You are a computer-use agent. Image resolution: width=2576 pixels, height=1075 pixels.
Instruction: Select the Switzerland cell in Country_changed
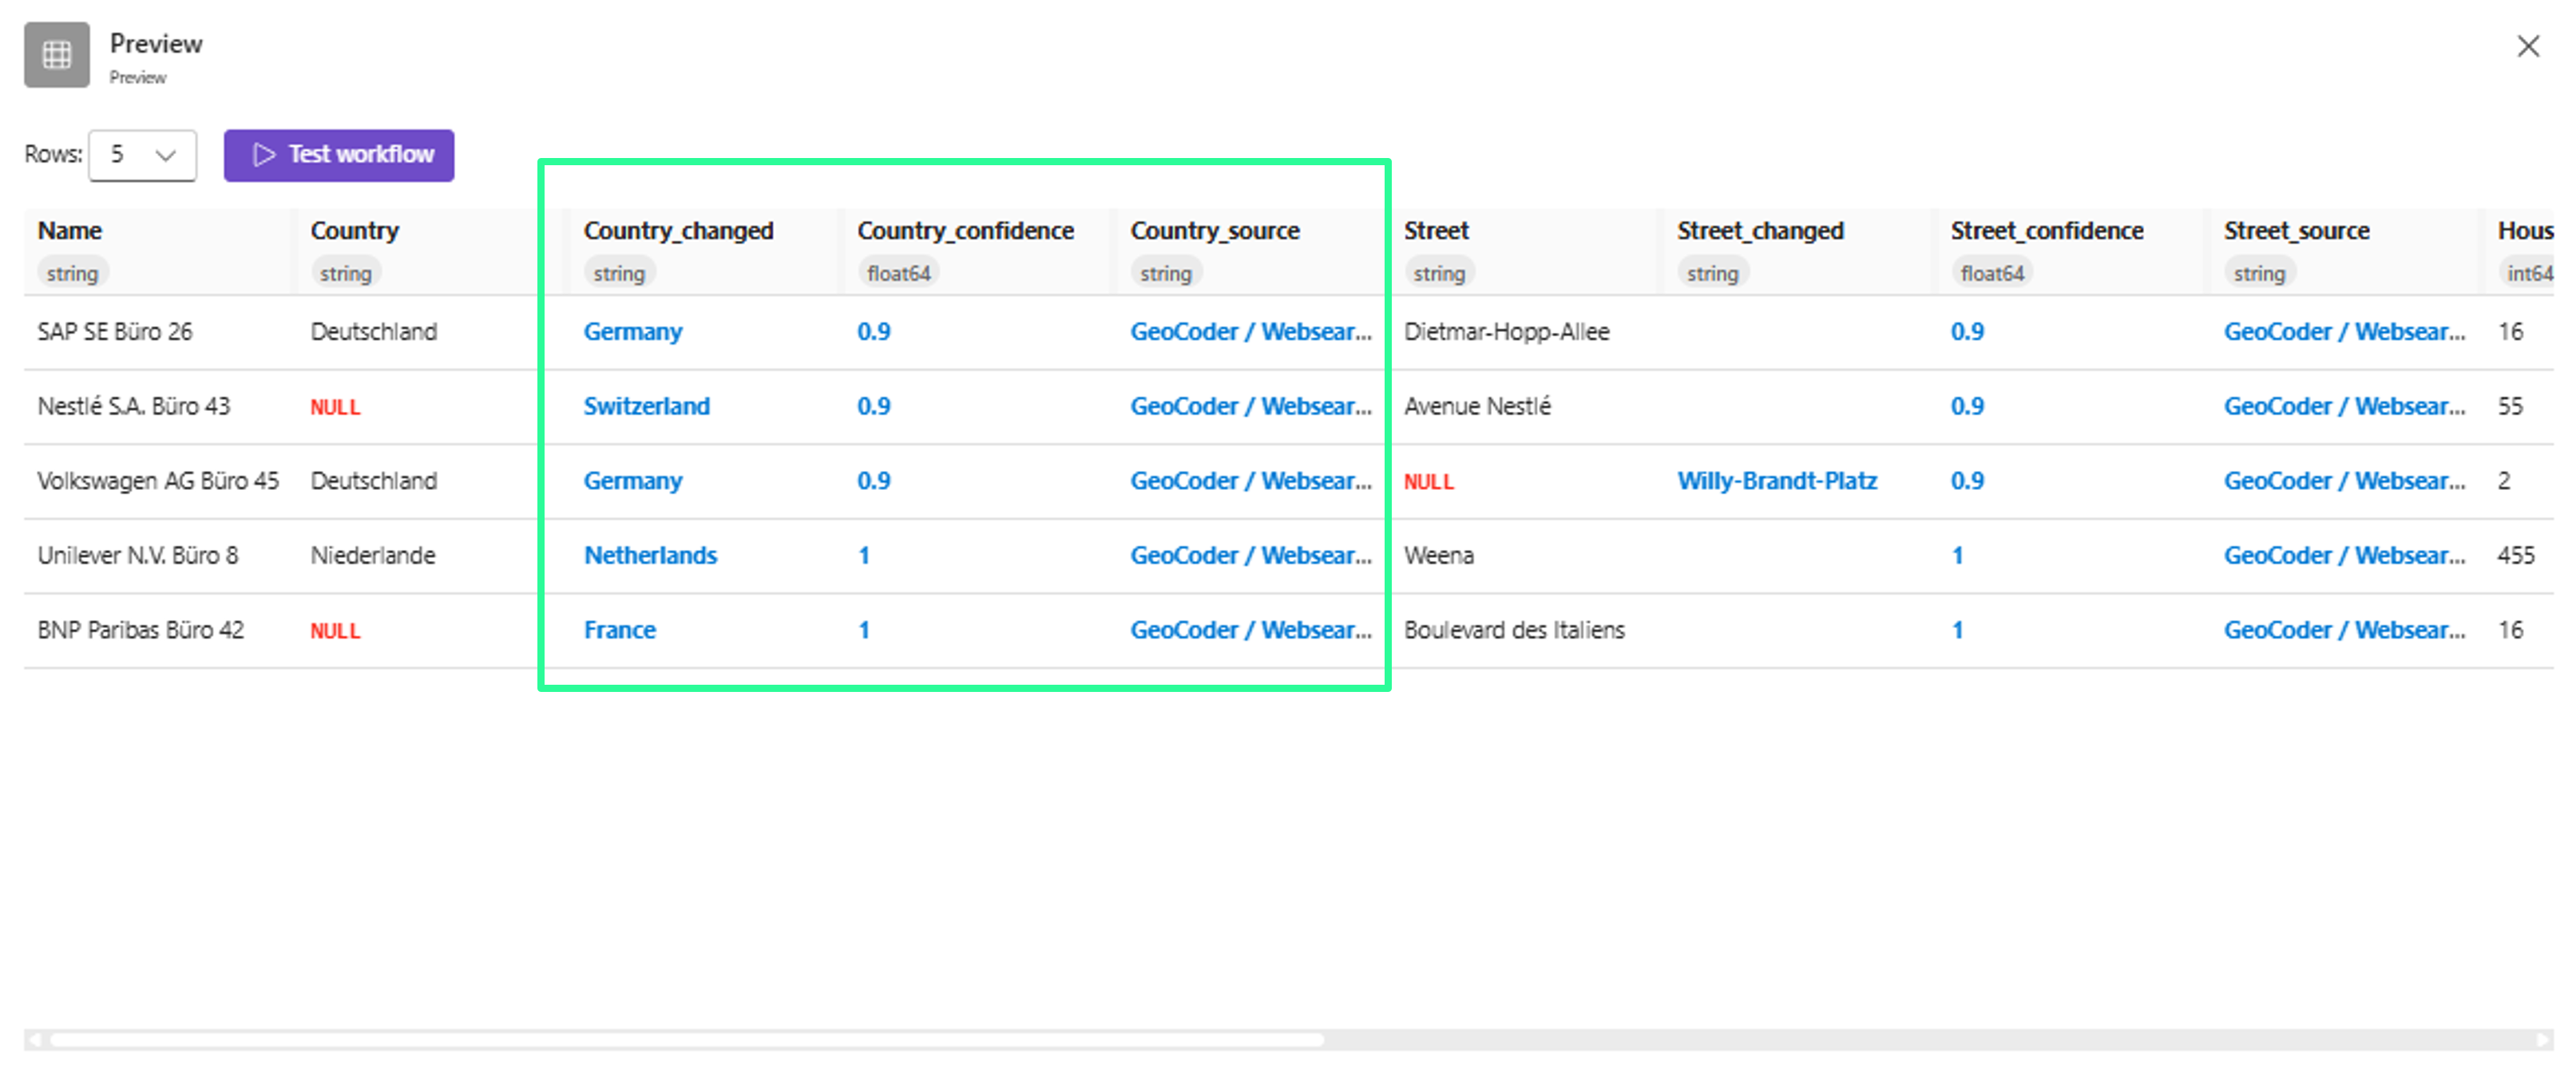coord(646,407)
